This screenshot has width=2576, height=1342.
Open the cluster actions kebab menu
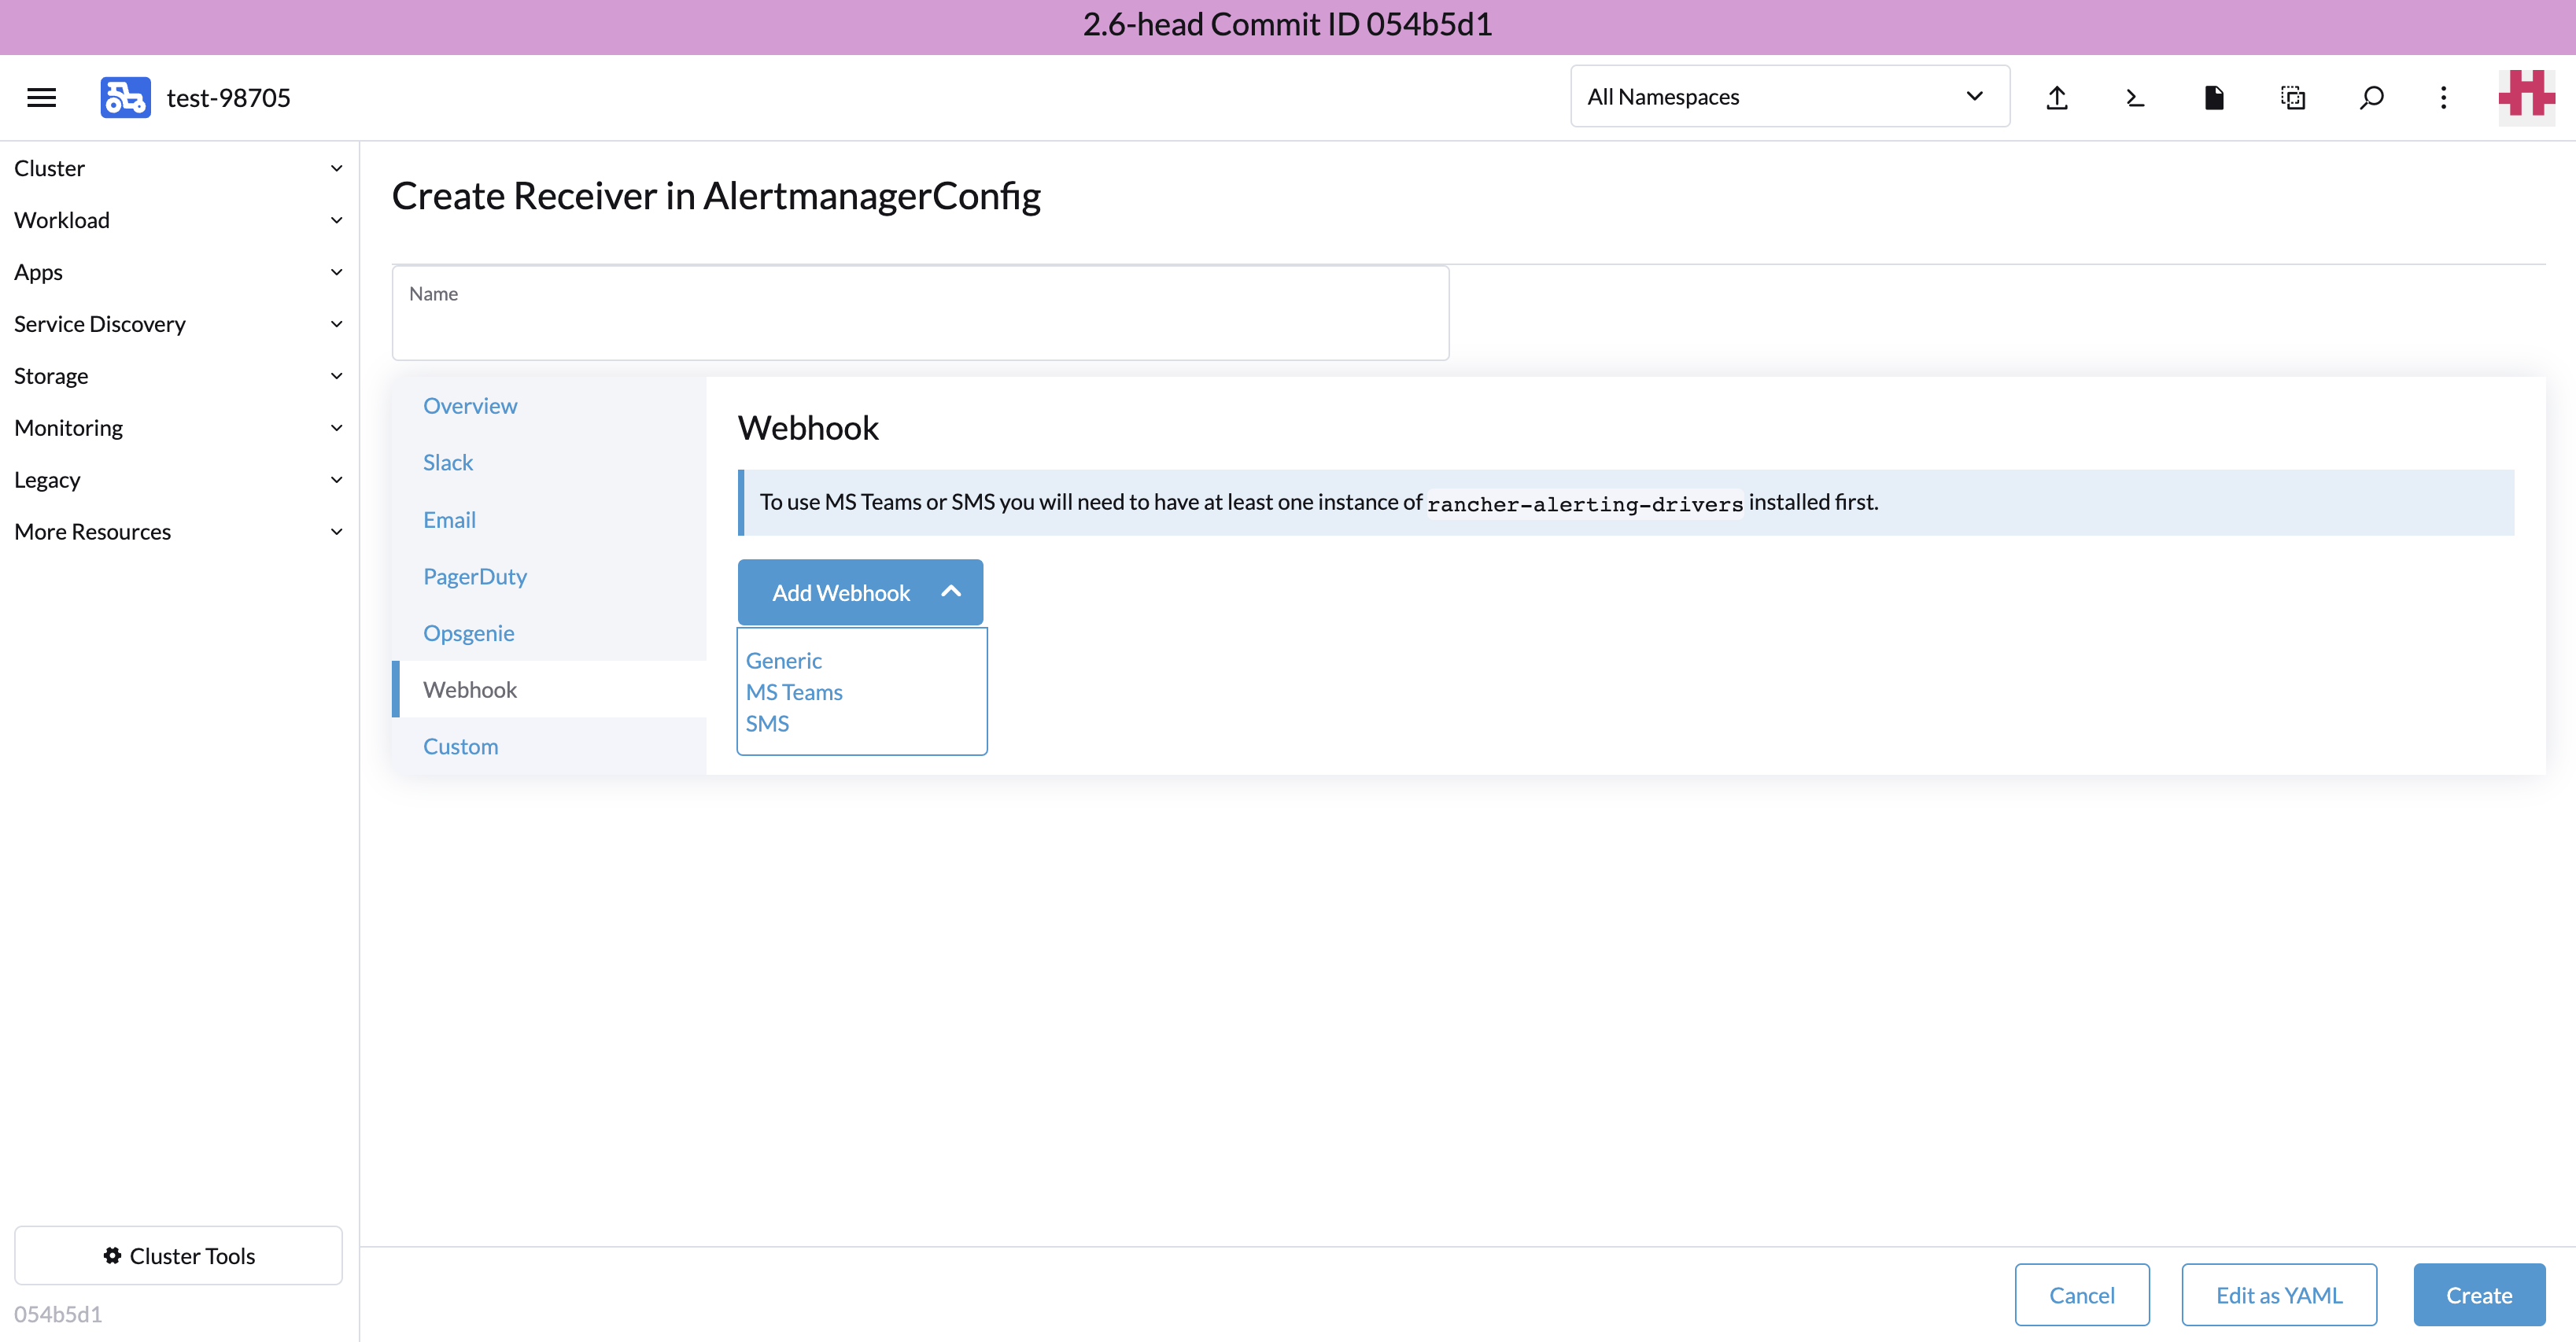tap(2443, 97)
